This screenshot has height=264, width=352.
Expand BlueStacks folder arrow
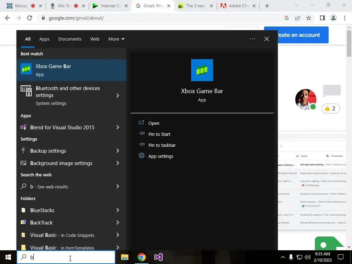click(118, 210)
